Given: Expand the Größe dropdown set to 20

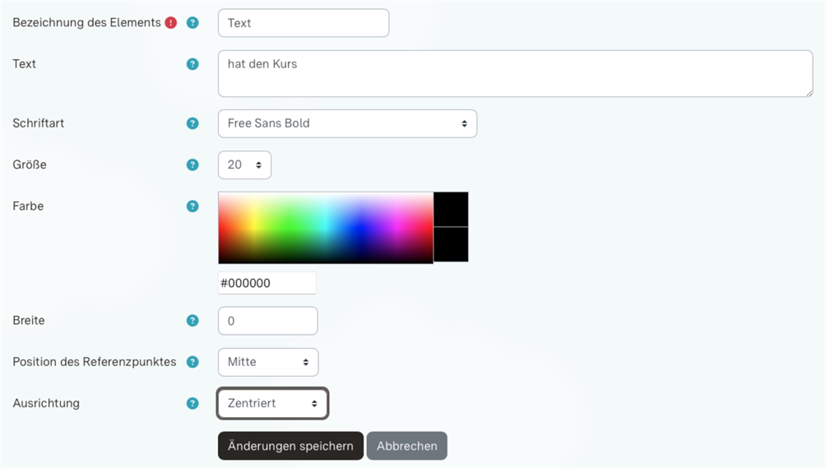Looking at the screenshot, I should click(x=244, y=164).
